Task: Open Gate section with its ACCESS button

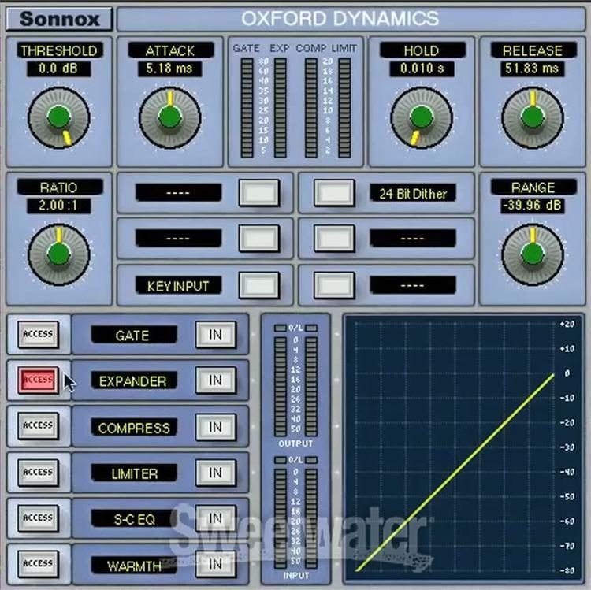Action: [38, 334]
